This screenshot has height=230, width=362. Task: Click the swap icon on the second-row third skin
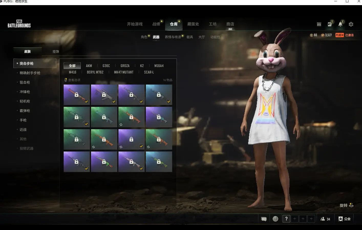point(121,125)
